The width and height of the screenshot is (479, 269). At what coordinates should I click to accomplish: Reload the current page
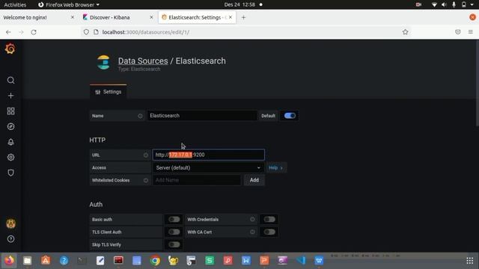[x=34, y=32]
